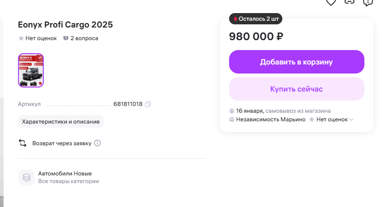Open seller Независимость Марьино page
Screen dimensions: 382x207
click(x=271, y=120)
